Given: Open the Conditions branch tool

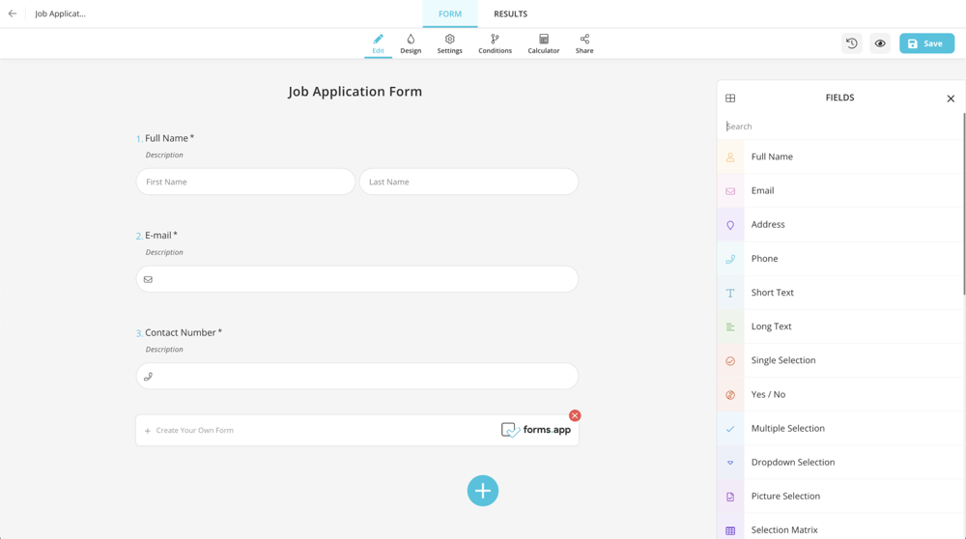Looking at the screenshot, I should tap(495, 43).
